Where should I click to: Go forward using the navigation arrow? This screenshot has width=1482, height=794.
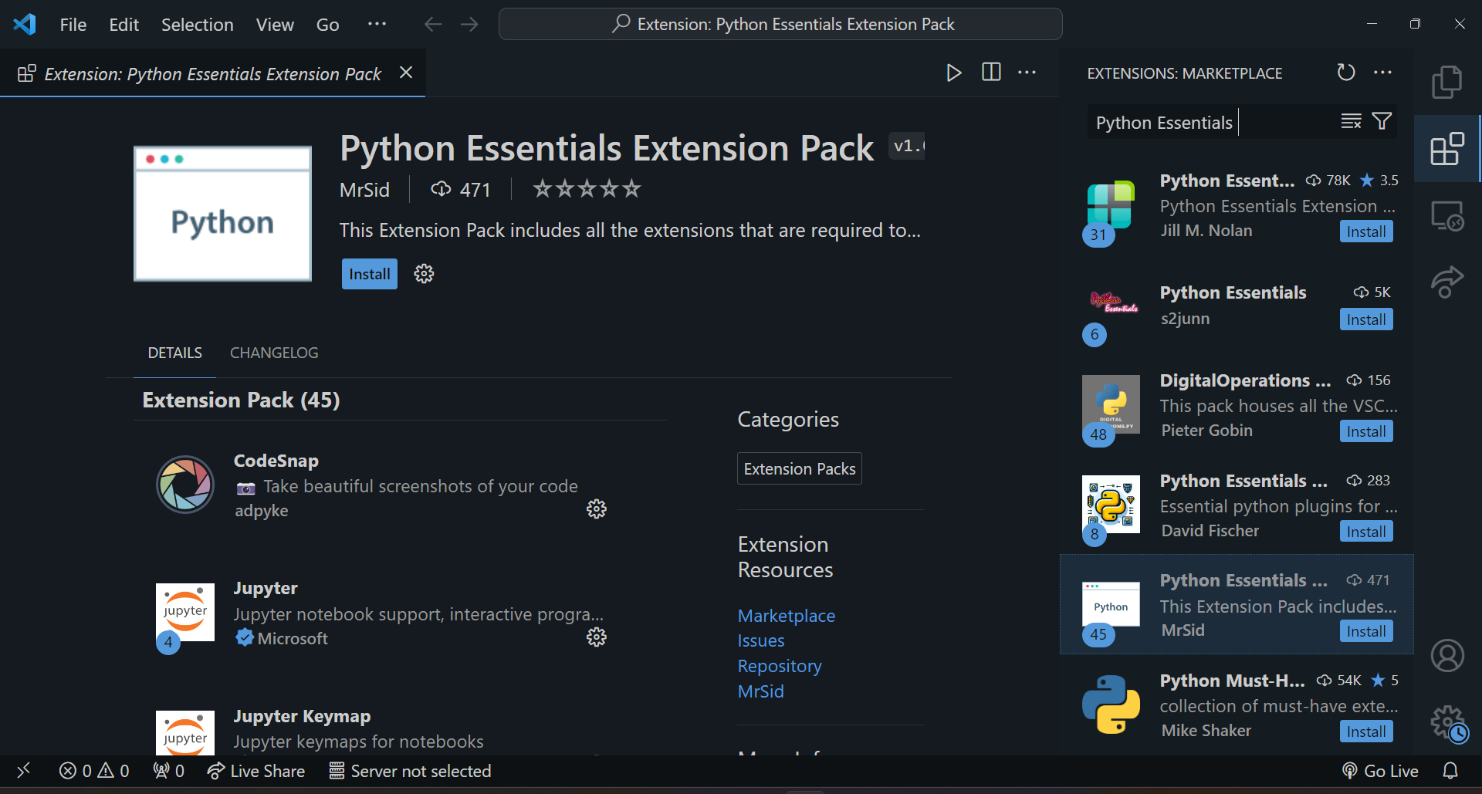click(469, 25)
